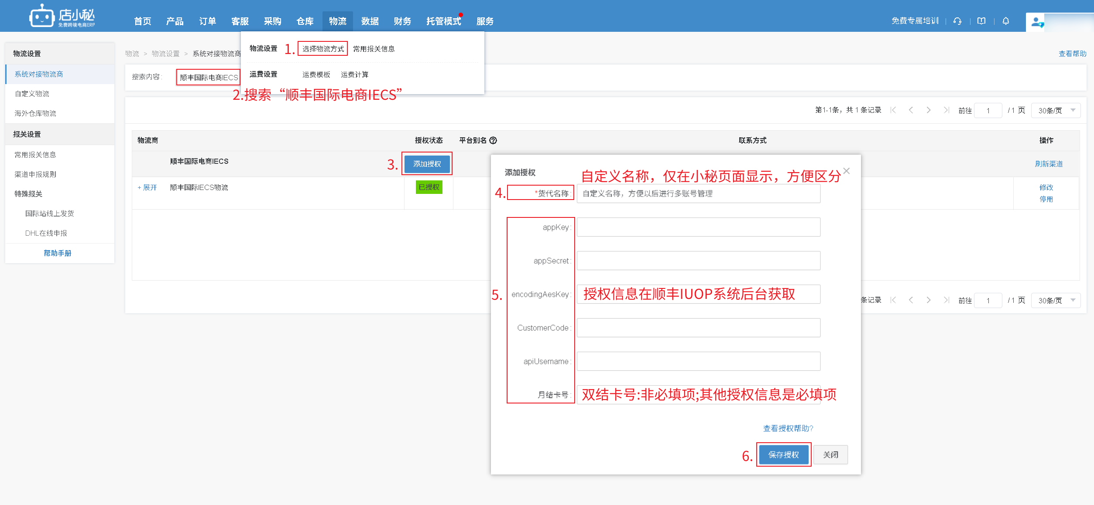Open the help book icon in header
Screen dimensions: 1094x505
[981, 21]
